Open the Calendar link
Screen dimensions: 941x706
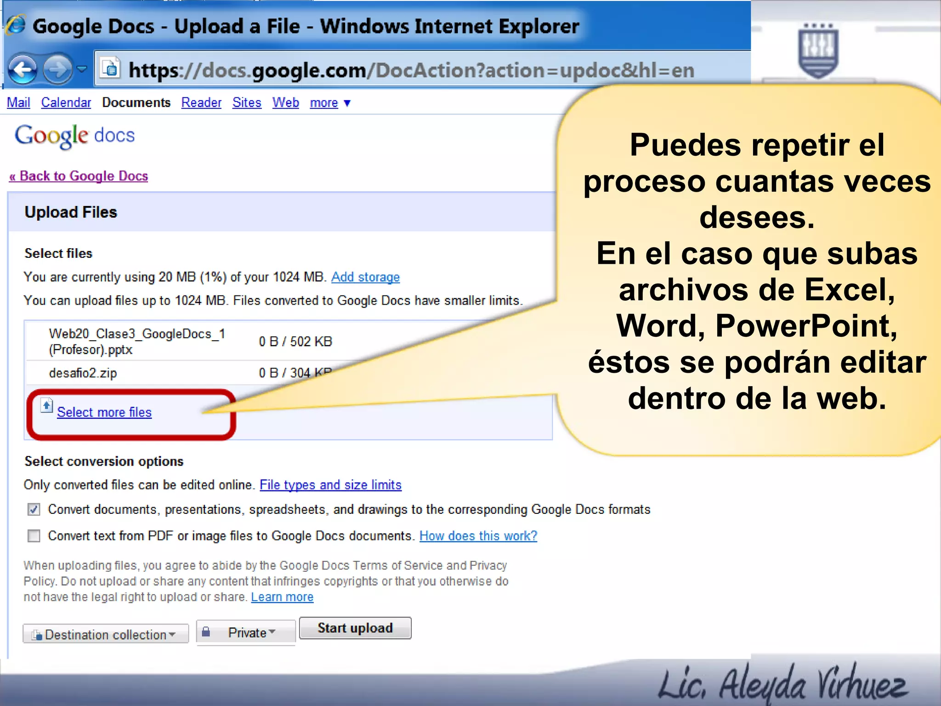pyautogui.click(x=66, y=102)
